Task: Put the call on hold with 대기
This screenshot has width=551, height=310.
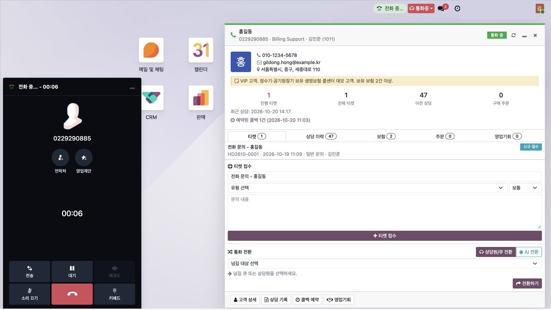Action: click(72, 271)
